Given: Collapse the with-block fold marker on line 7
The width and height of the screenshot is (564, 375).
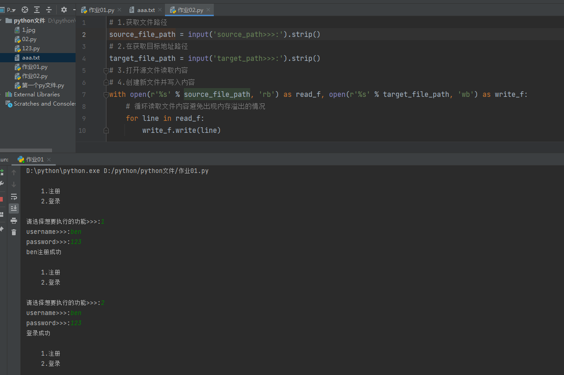Looking at the screenshot, I should point(106,95).
